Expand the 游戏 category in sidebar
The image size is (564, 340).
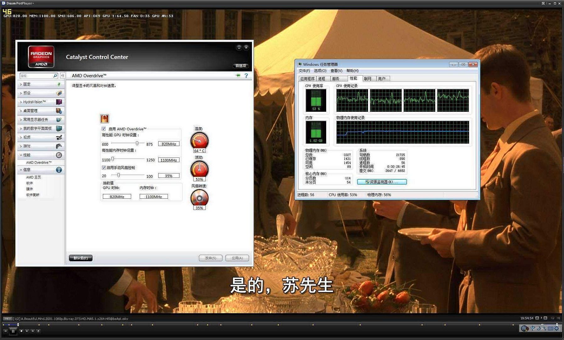coord(27,146)
